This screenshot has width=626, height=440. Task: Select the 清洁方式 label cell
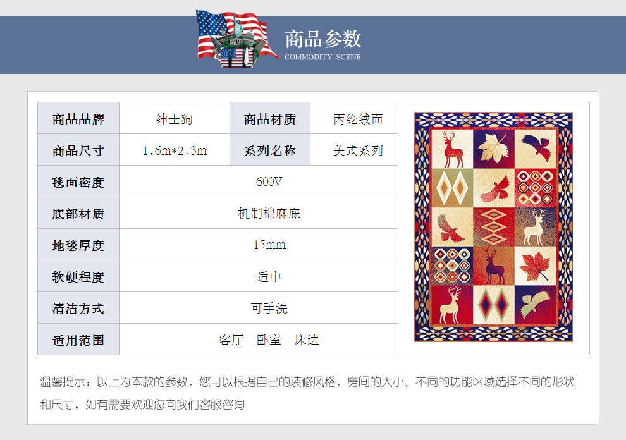[x=78, y=307]
